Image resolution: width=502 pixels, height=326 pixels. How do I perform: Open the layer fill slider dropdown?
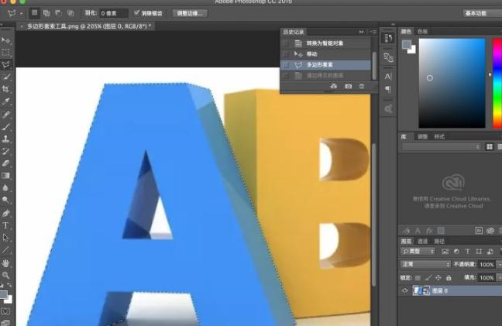click(x=500, y=278)
